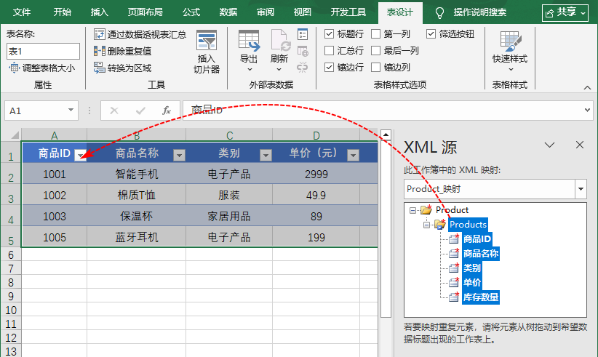Open 快速样式 table styles gallery
The height and width of the screenshot is (357, 598).
click(510, 52)
